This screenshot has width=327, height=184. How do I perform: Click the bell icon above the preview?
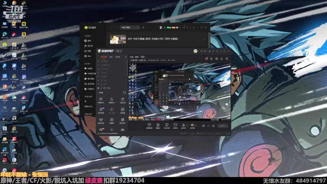point(222,59)
